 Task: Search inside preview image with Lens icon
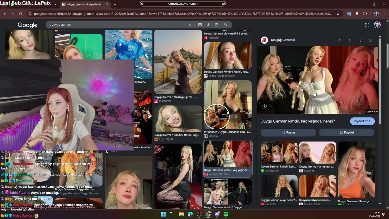click(264, 106)
